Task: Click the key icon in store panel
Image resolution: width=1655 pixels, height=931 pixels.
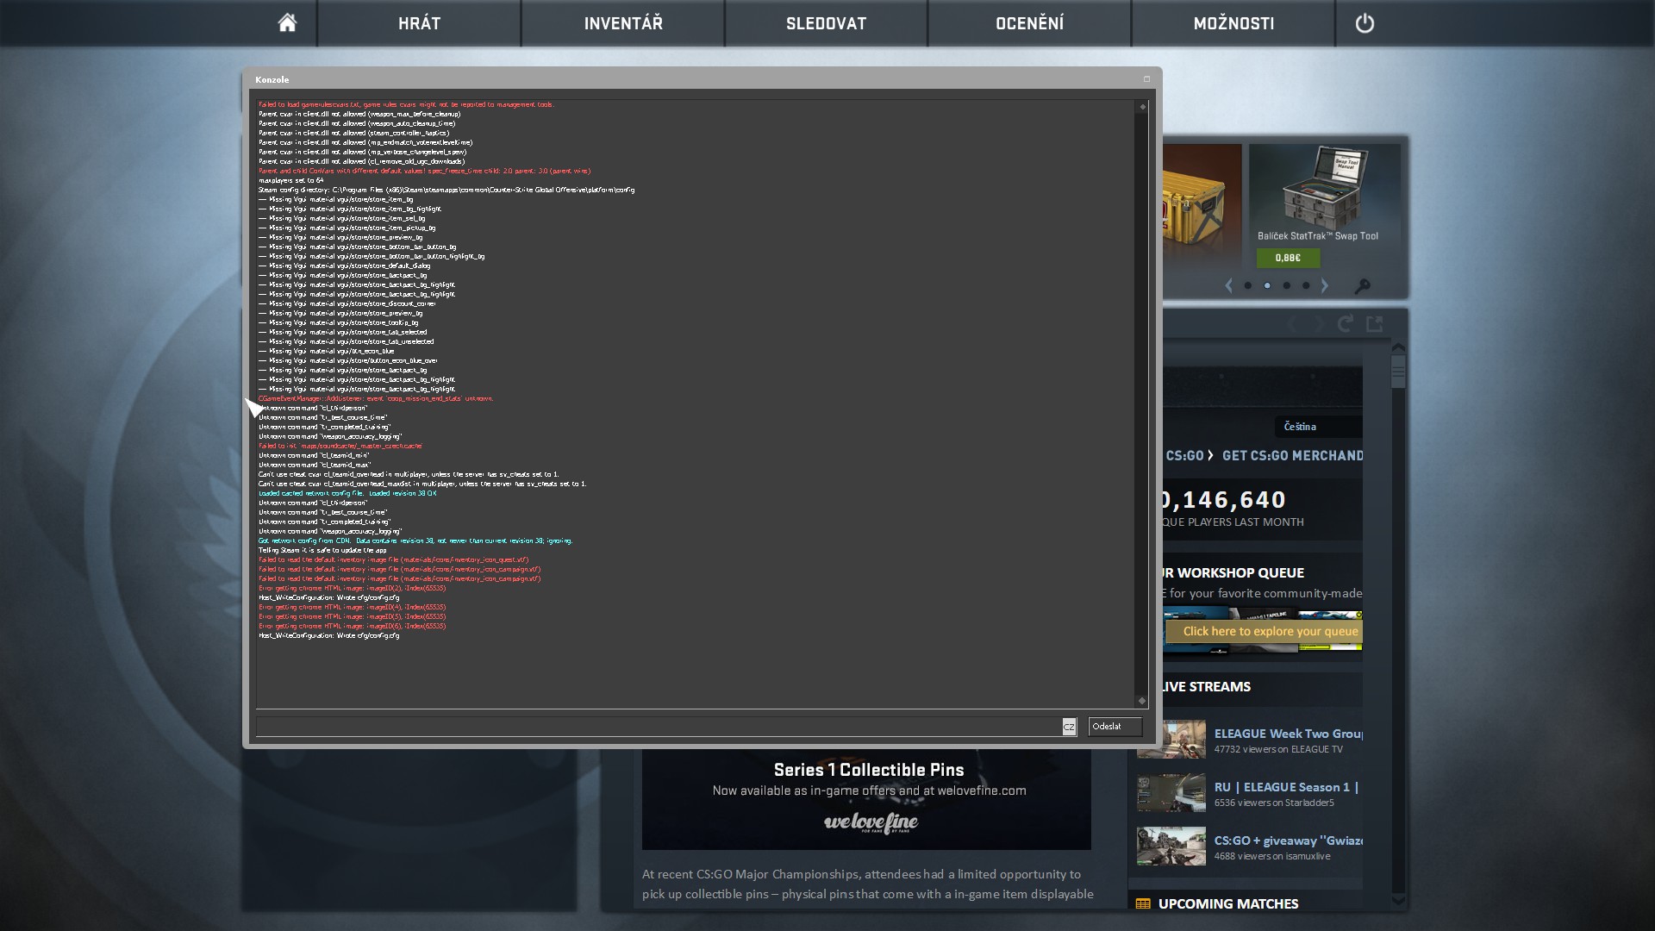Action: pyautogui.click(x=1362, y=286)
